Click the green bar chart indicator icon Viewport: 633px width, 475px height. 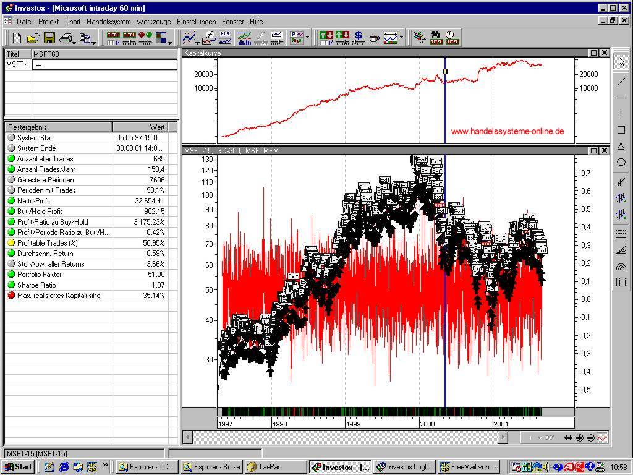pos(244,38)
